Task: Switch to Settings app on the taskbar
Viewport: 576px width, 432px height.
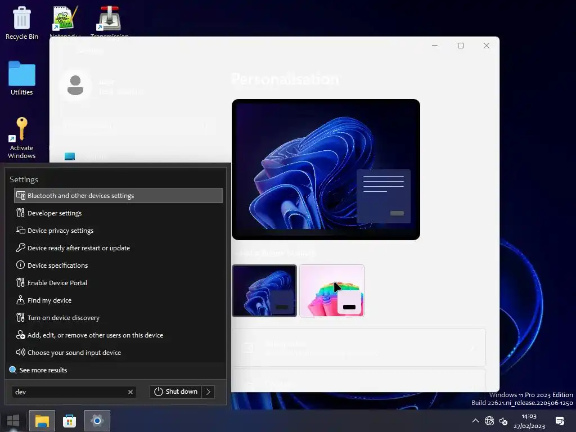Action: (97, 421)
